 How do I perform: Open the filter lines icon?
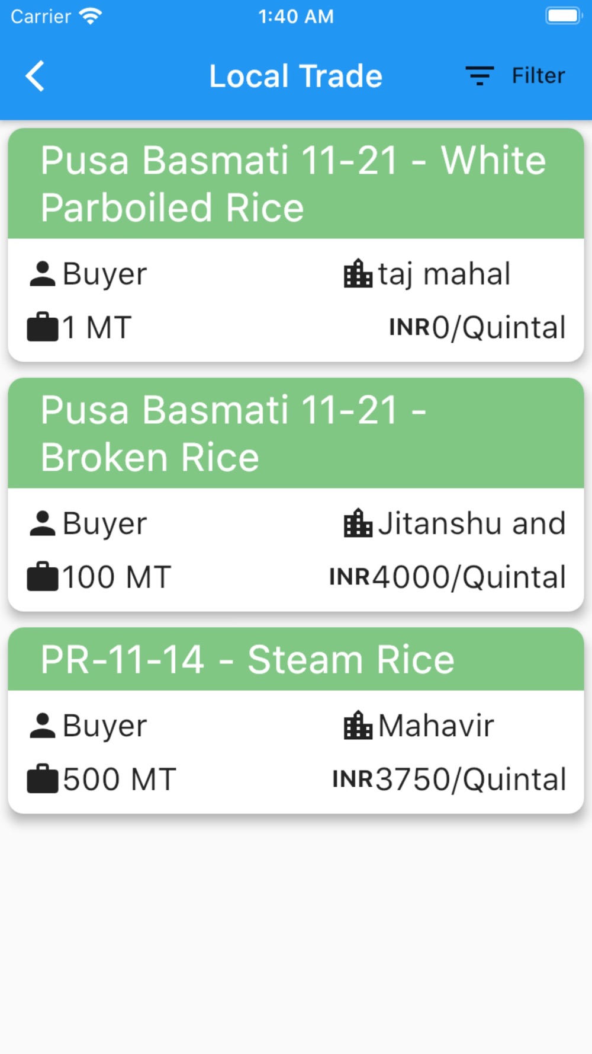[x=480, y=76]
